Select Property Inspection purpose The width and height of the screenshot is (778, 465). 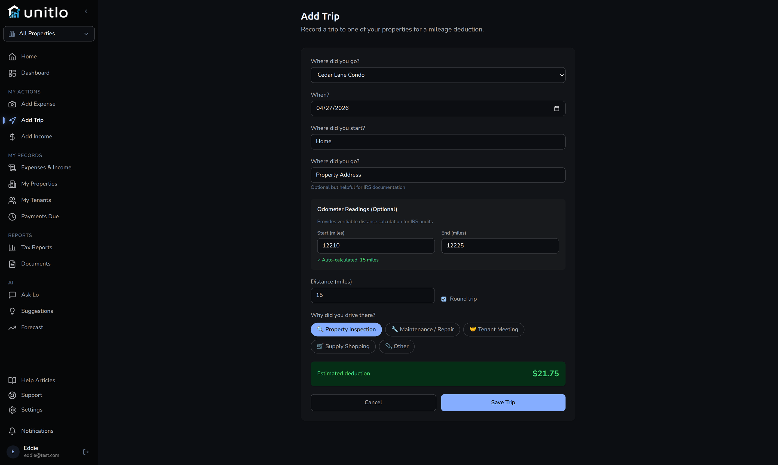click(x=346, y=329)
